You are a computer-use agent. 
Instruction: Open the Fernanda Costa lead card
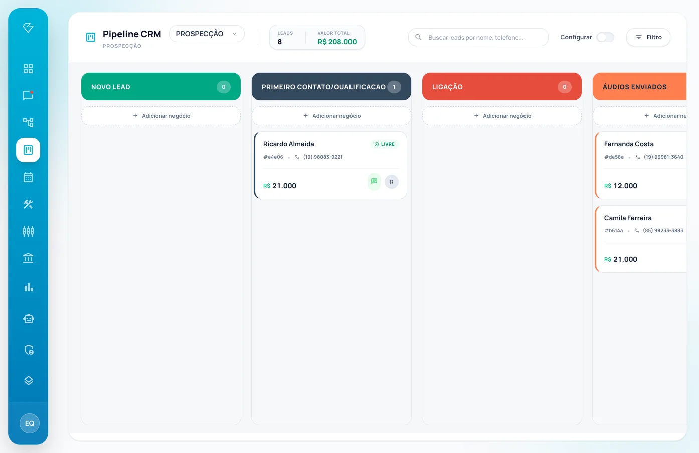[640, 166]
